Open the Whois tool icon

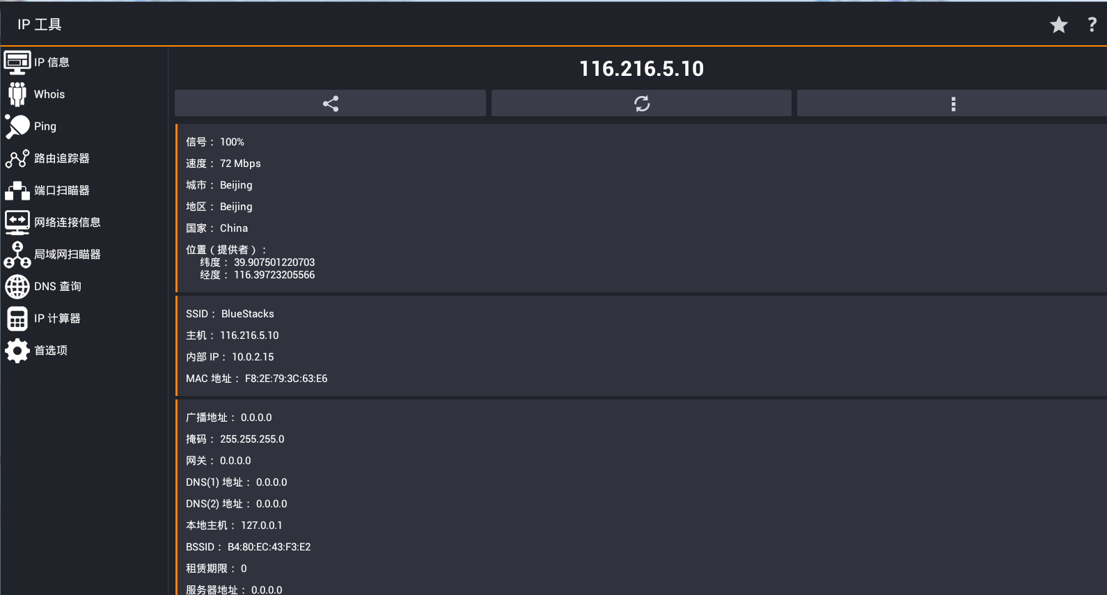click(x=17, y=94)
